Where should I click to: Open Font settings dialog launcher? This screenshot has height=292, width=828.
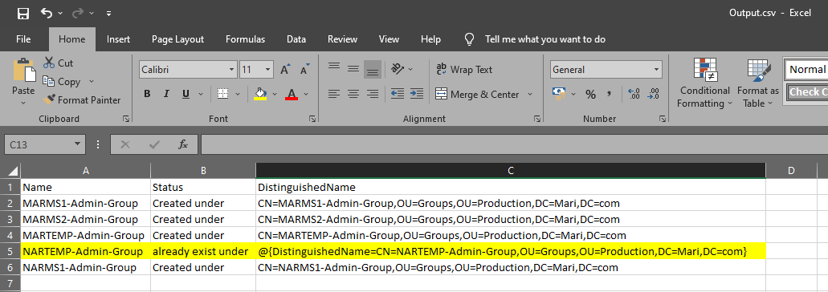(x=312, y=119)
